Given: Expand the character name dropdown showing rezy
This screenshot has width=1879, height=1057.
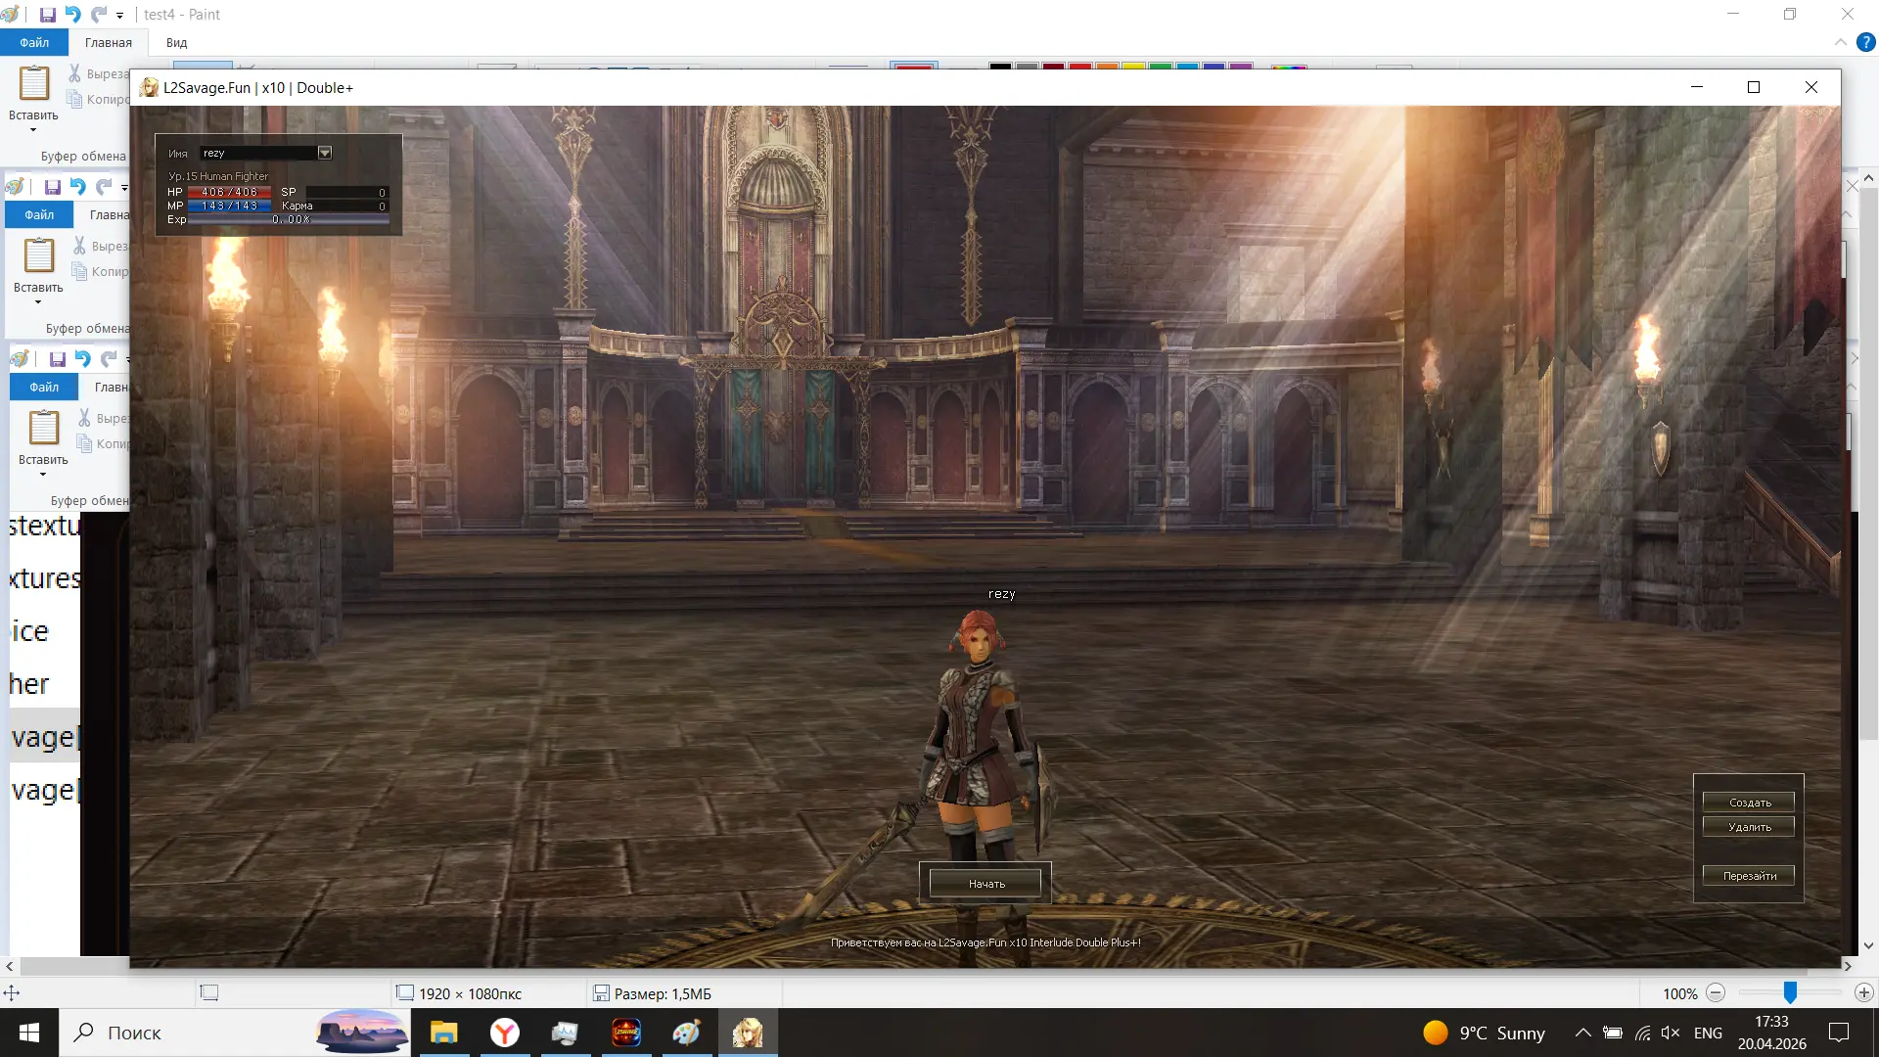Looking at the screenshot, I should pos(325,153).
